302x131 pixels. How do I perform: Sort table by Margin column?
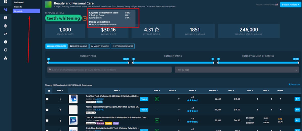tap(280, 90)
